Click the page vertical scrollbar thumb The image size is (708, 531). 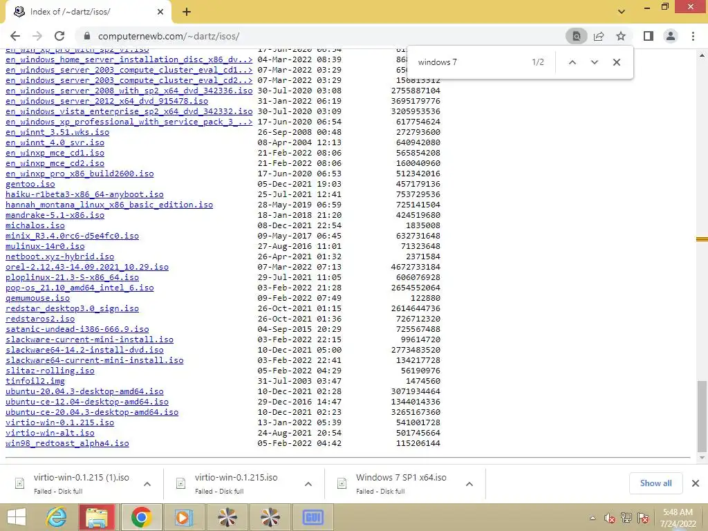tap(702, 416)
